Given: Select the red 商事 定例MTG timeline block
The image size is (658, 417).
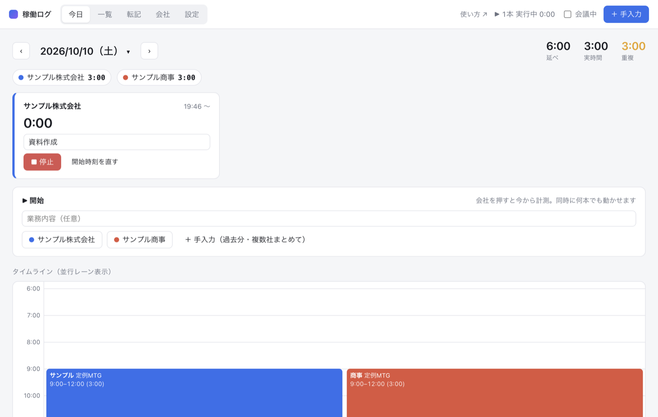Looking at the screenshot, I should [x=494, y=393].
